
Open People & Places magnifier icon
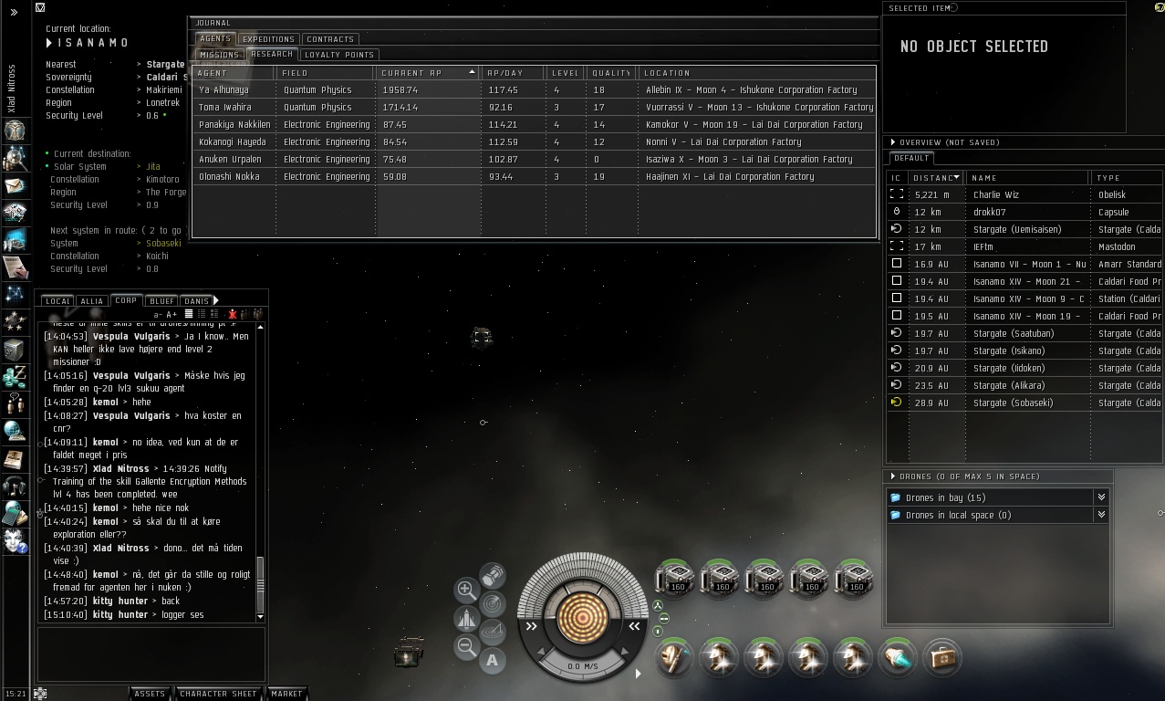(14, 158)
